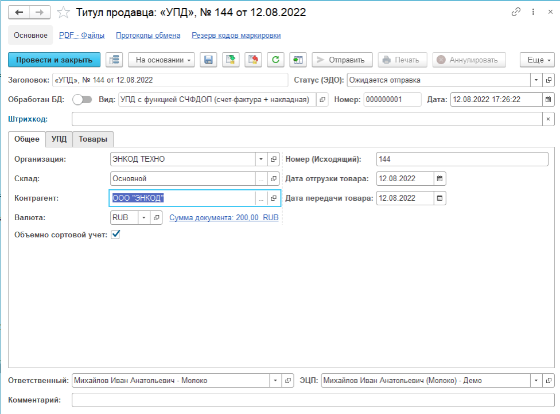Expand the Организация dropdown arrow
The height and width of the screenshot is (414, 560).
tap(260, 159)
